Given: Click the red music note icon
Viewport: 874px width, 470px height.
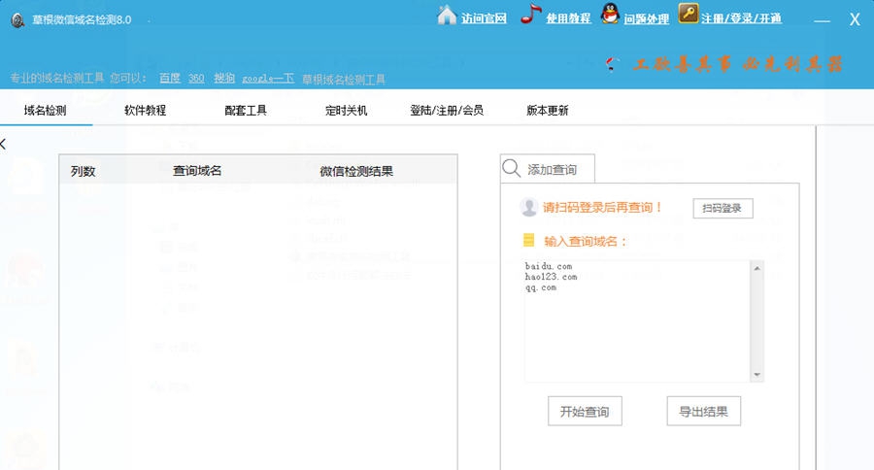Looking at the screenshot, I should 530,16.
